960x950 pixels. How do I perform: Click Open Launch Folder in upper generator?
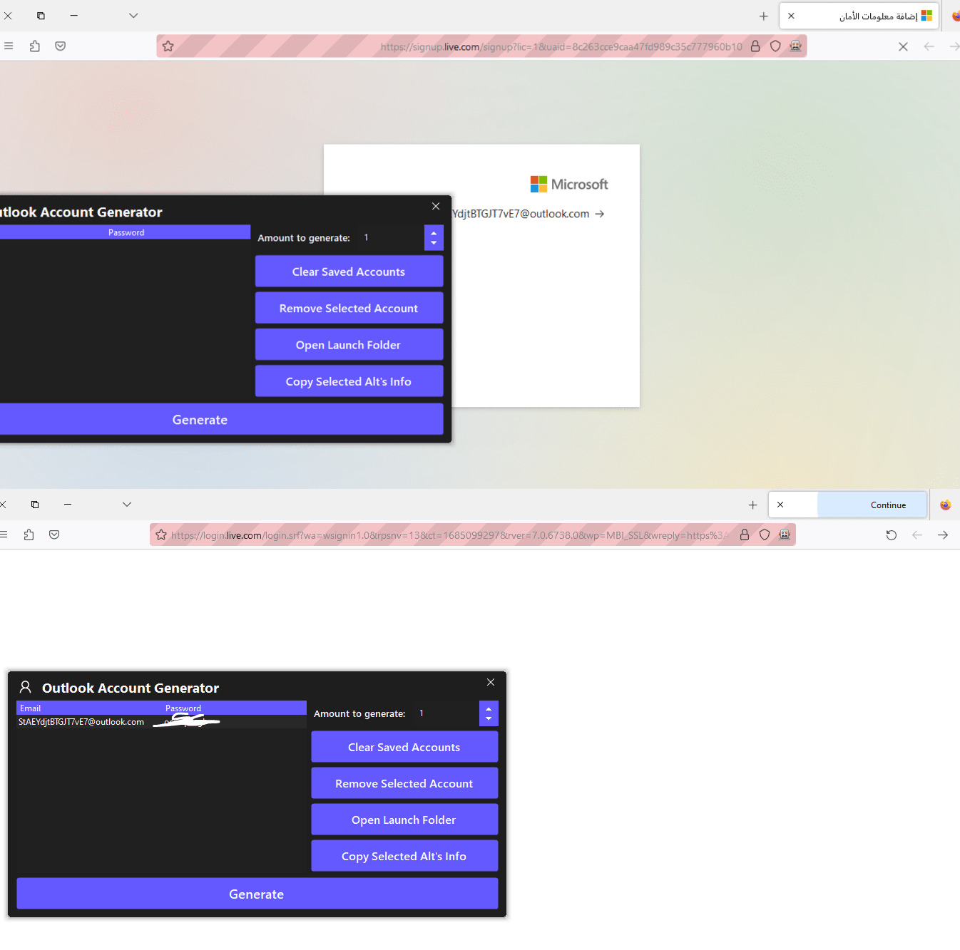pos(349,345)
